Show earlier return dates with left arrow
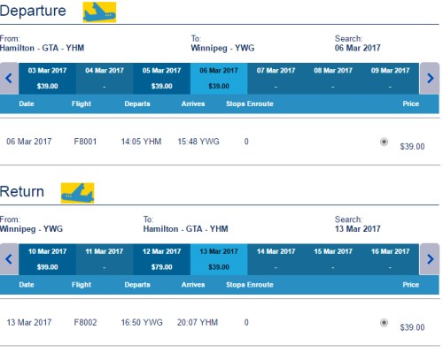The width and height of the screenshot is (443, 353). (9, 259)
